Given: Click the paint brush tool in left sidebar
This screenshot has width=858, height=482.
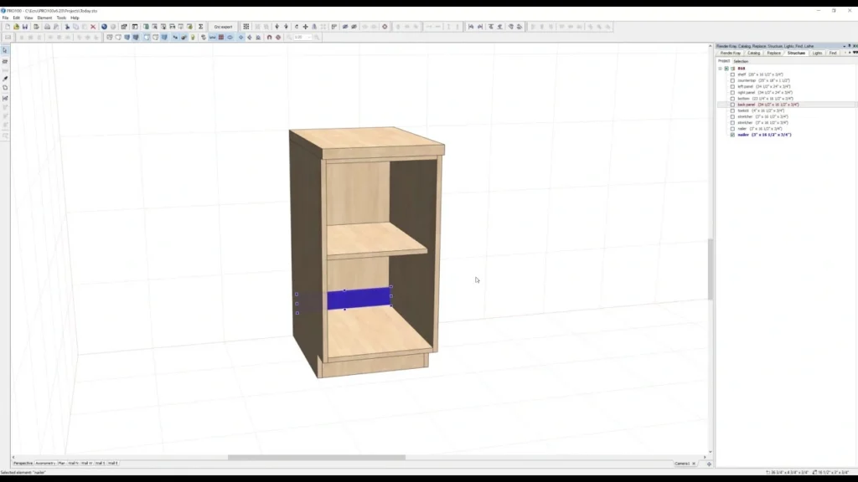Looking at the screenshot, I should (x=5, y=79).
